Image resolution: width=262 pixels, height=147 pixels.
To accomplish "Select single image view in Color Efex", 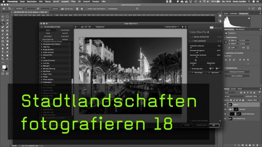I will tap(82, 27).
